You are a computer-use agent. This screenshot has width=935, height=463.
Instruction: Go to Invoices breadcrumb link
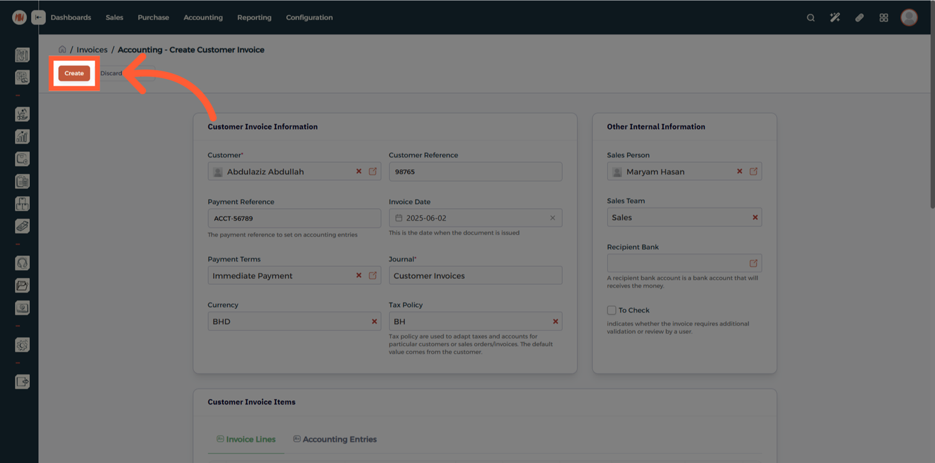[x=92, y=50]
